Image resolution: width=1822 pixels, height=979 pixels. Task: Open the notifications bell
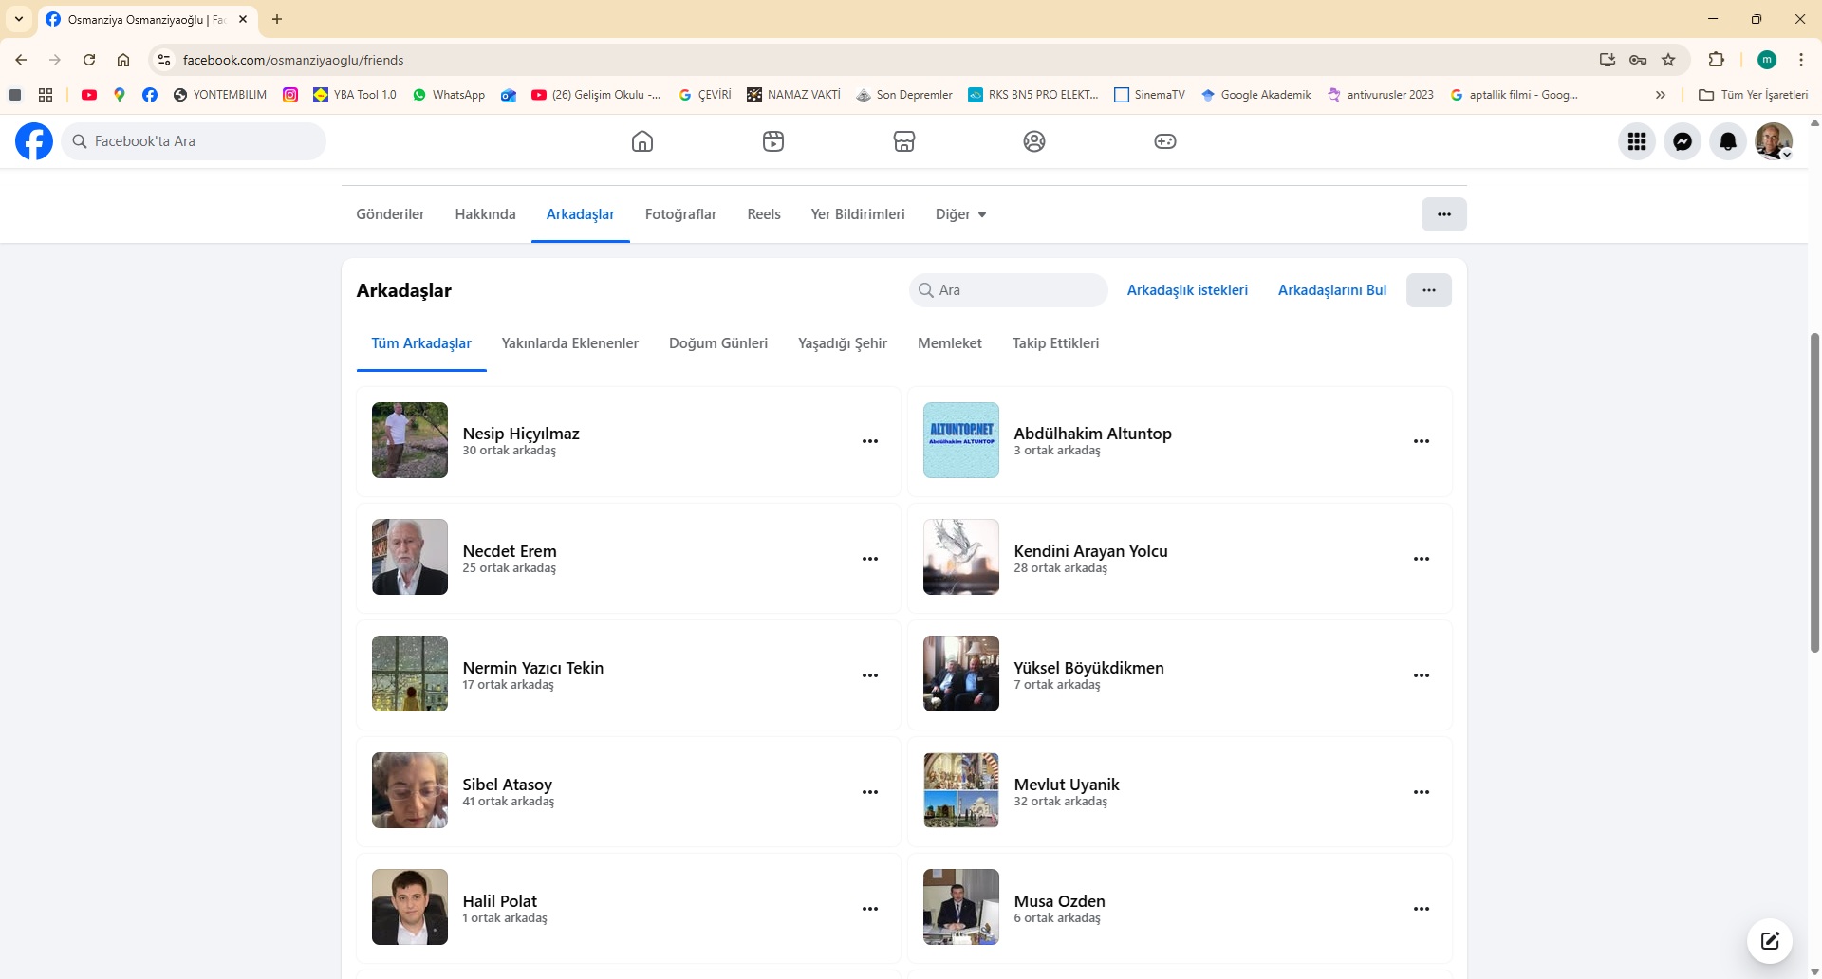(1728, 141)
